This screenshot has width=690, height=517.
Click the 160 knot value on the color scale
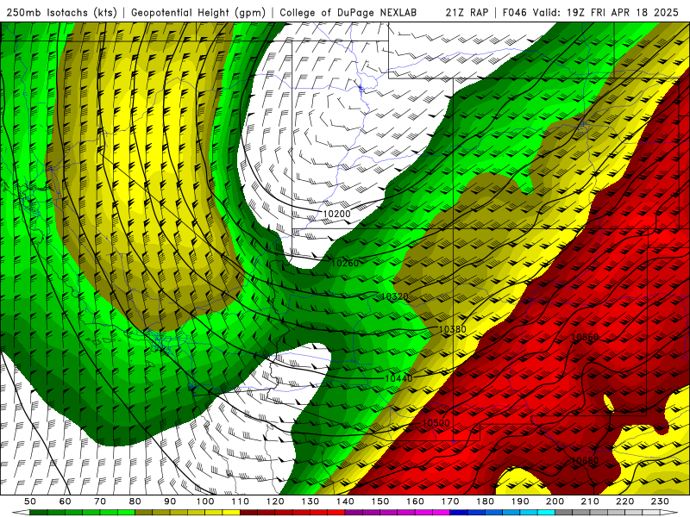[415, 501]
